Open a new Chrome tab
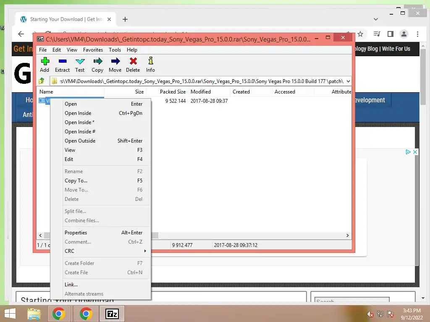430x322 pixels. pyautogui.click(x=125, y=19)
